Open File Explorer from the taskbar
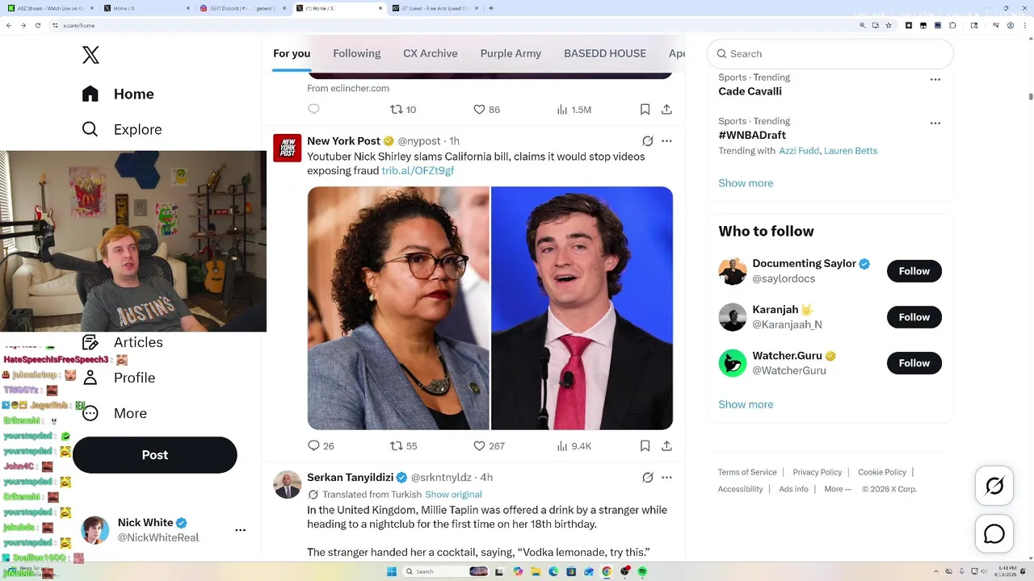This screenshot has width=1034, height=581. click(535, 571)
